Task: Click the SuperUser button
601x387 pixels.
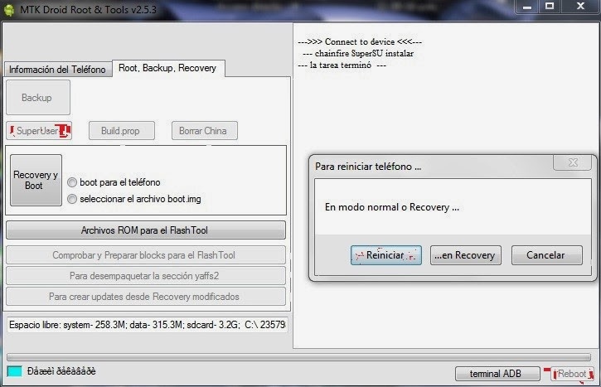Action: click(x=39, y=131)
